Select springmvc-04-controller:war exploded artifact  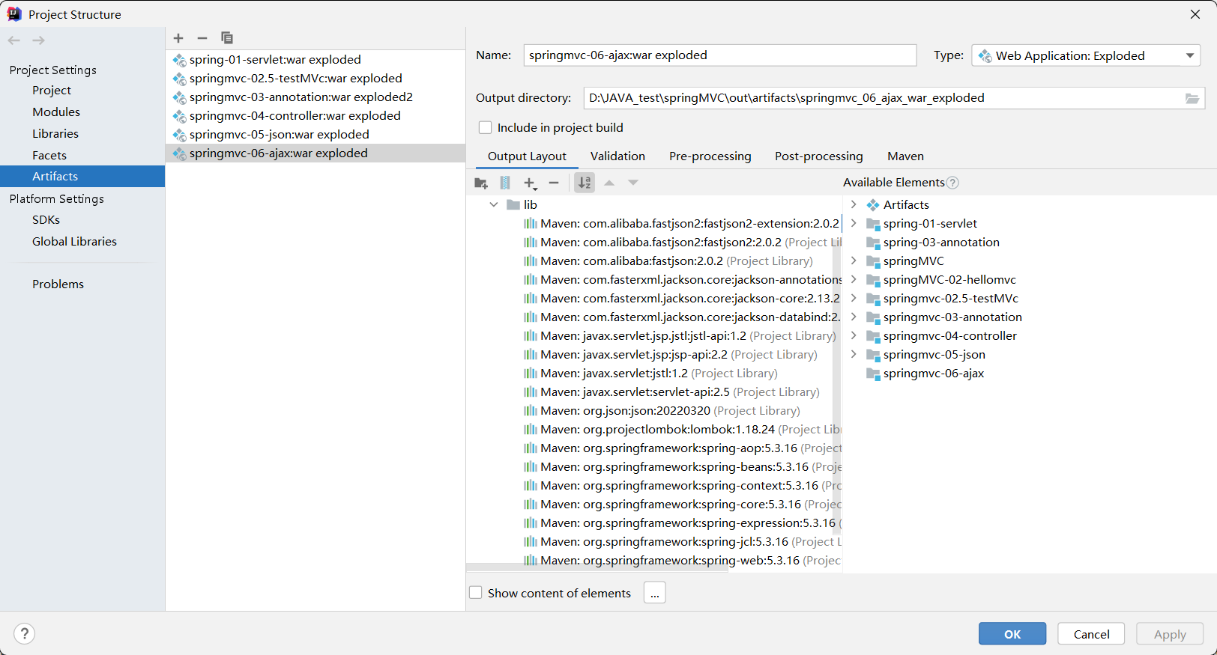point(315,116)
